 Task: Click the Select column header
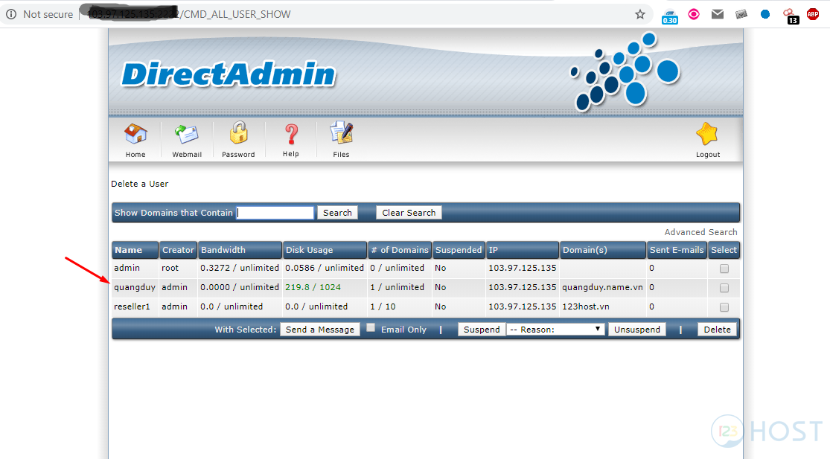[724, 250]
